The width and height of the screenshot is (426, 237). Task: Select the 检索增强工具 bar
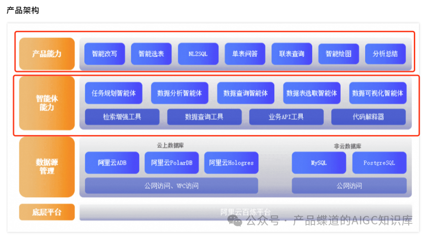[x=122, y=117]
